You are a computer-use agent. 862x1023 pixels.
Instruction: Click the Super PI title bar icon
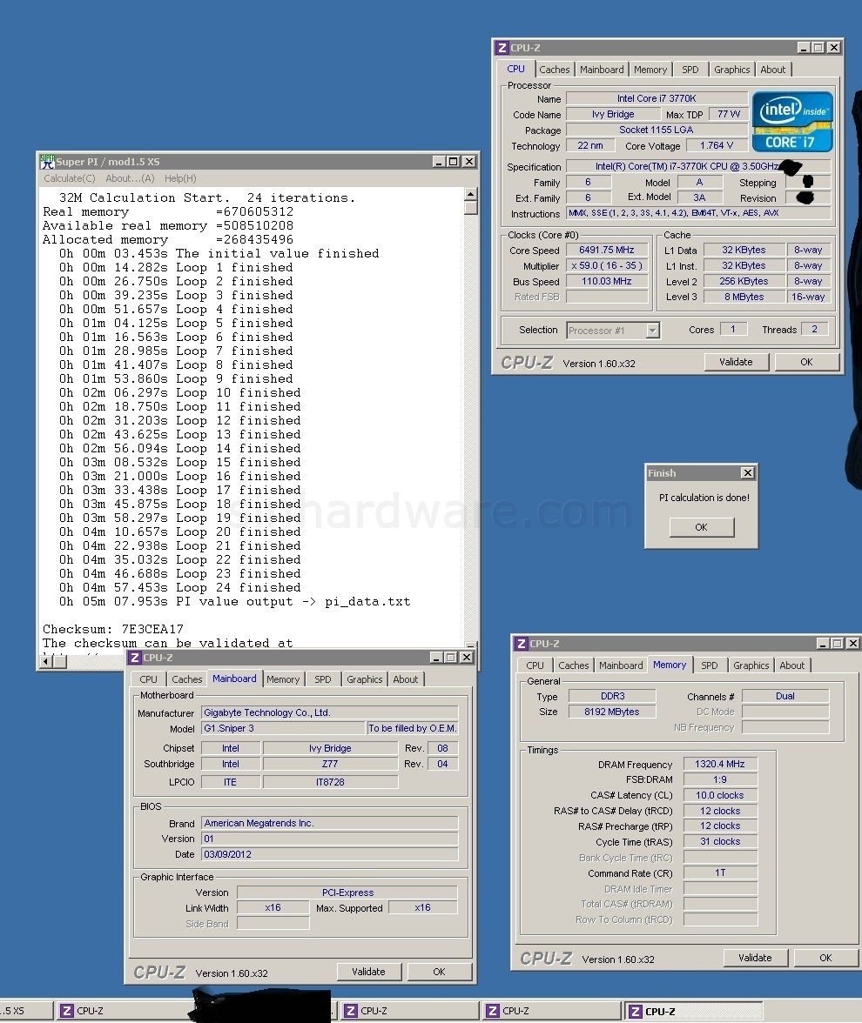tap(47, 162)
